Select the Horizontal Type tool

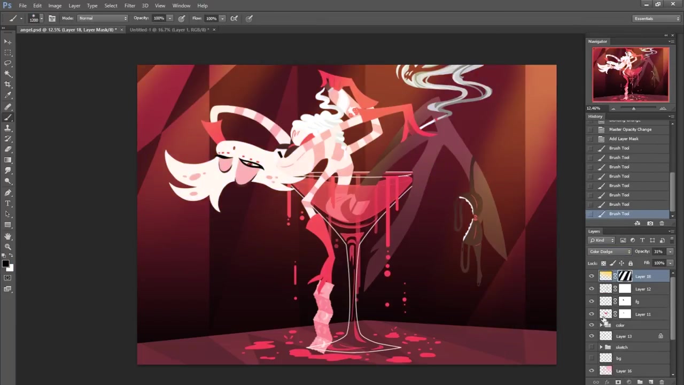pos(7,204)
